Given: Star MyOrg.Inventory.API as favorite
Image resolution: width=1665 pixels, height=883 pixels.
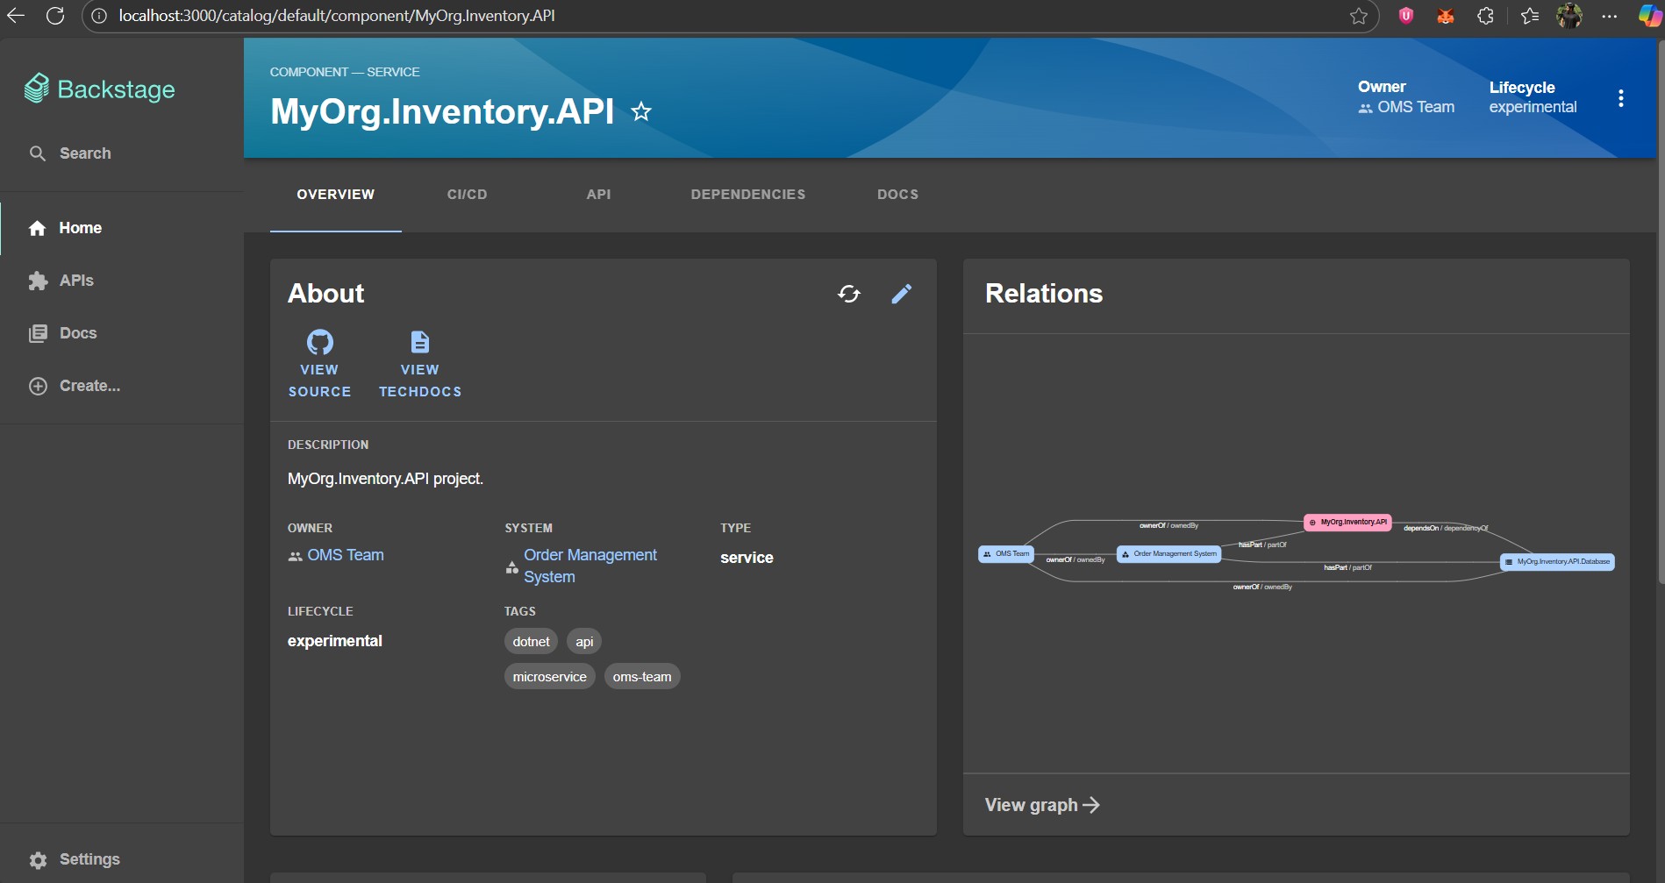Looking at the screenshot, I should click(641, 111).
